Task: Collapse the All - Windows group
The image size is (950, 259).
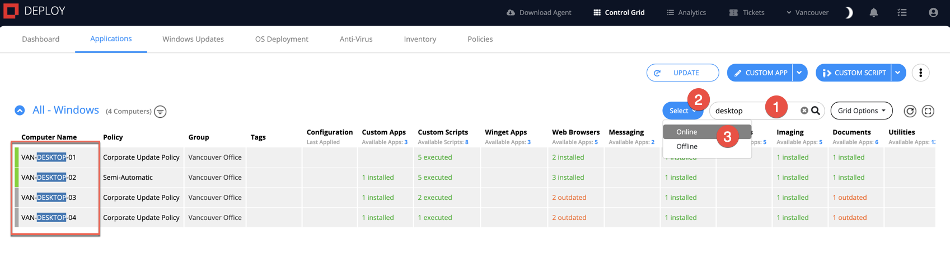Action: pos(20,111)
